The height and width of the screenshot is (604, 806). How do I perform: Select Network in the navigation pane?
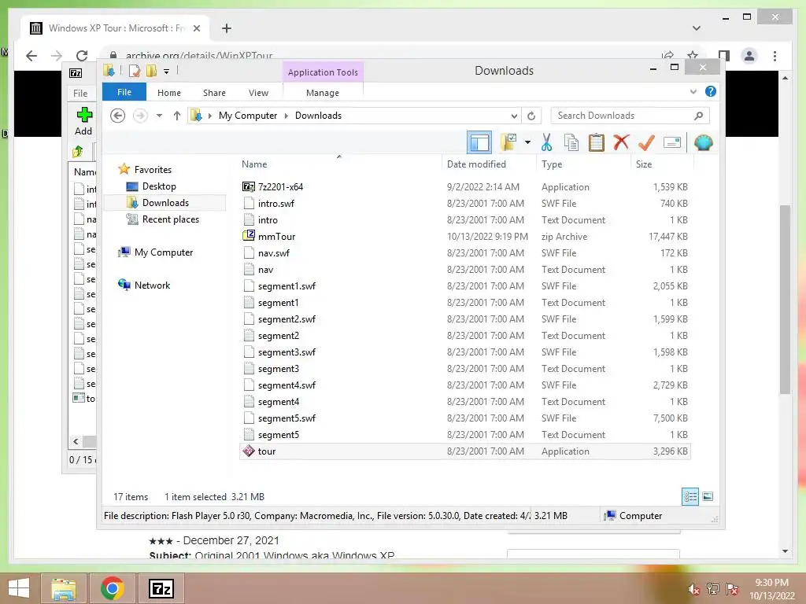pos(152,285)
